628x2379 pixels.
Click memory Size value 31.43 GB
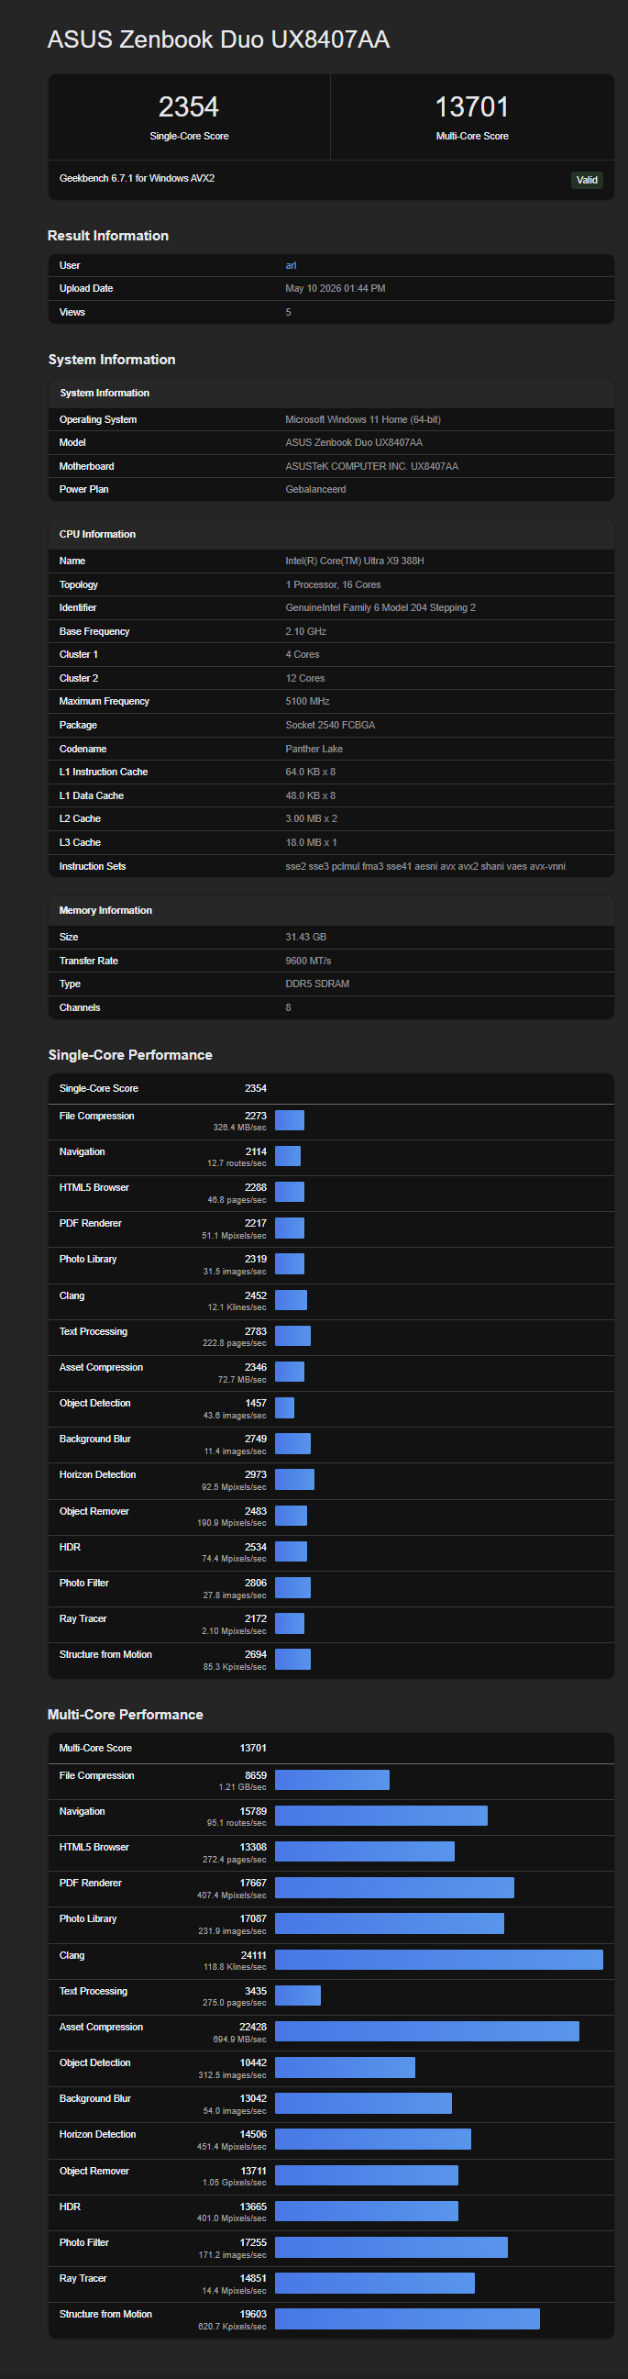[305, 937]
